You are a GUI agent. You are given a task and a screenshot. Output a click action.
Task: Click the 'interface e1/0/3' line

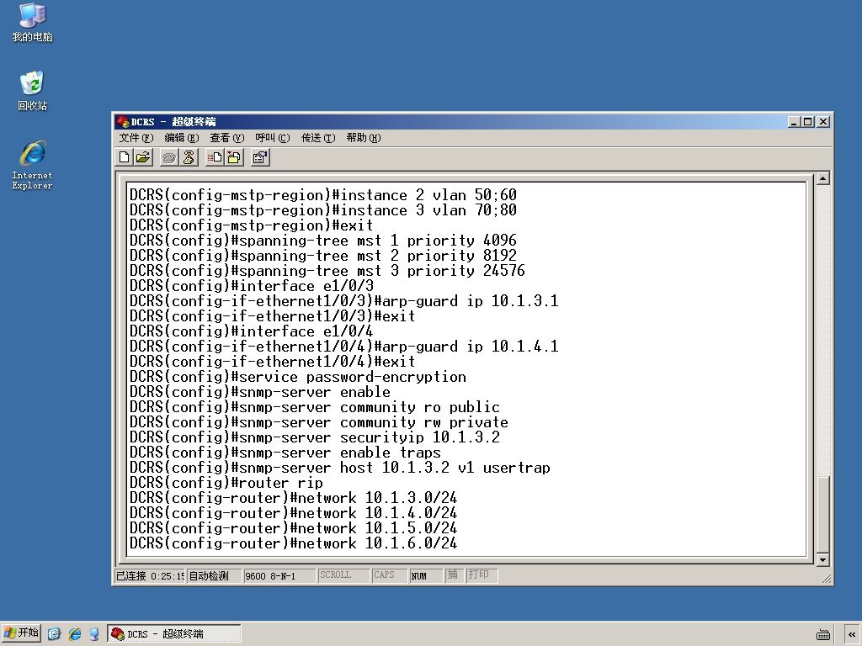pos(252,286)
